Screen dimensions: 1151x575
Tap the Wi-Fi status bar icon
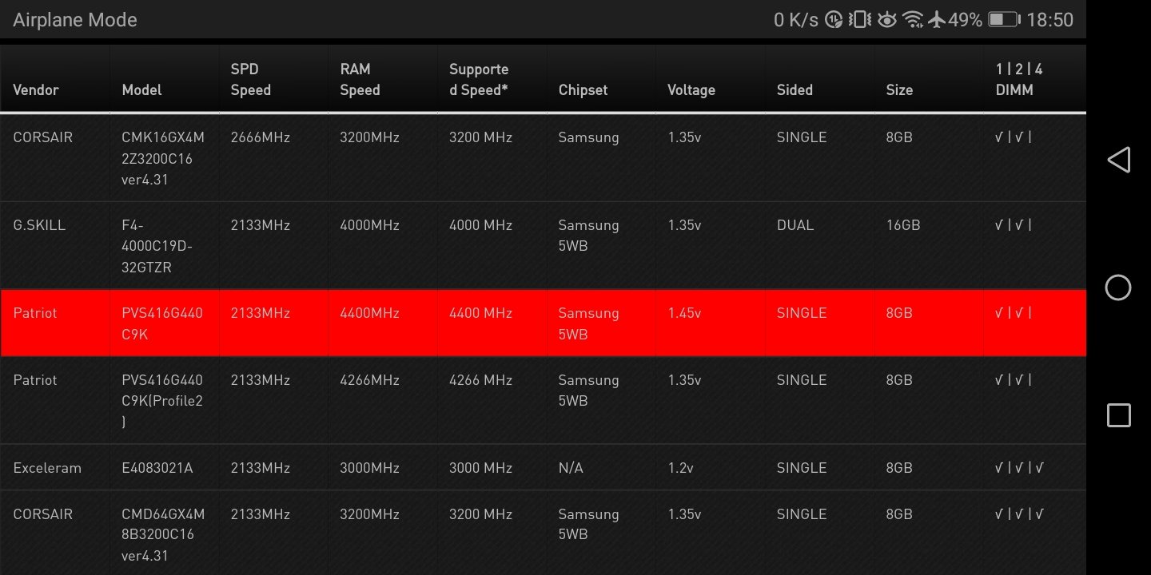[x=913, y=20]
